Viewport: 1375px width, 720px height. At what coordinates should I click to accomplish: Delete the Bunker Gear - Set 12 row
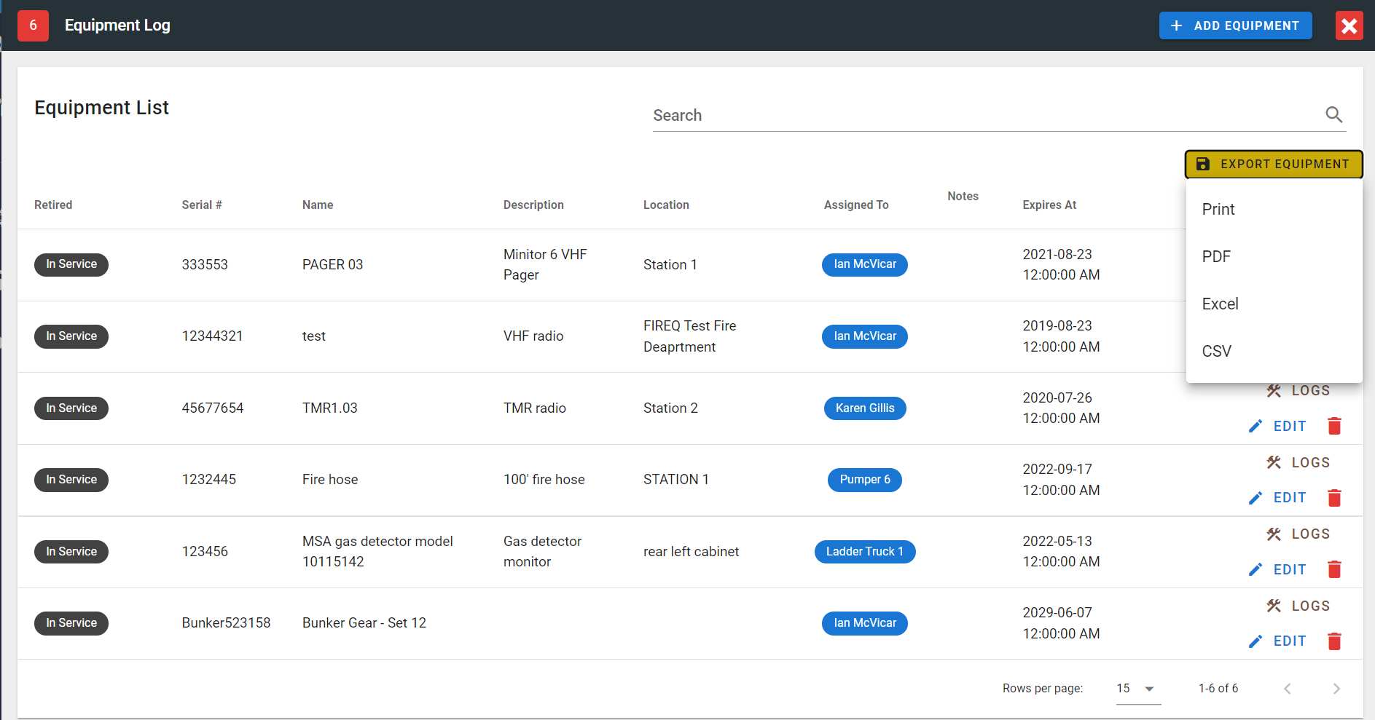point(1334,641)
